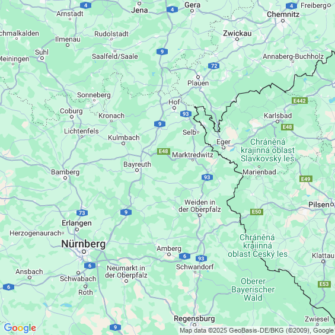Click the Oberer Bayerischer Wald park label
The image size is (335, 335).
(x=253, y=289)
